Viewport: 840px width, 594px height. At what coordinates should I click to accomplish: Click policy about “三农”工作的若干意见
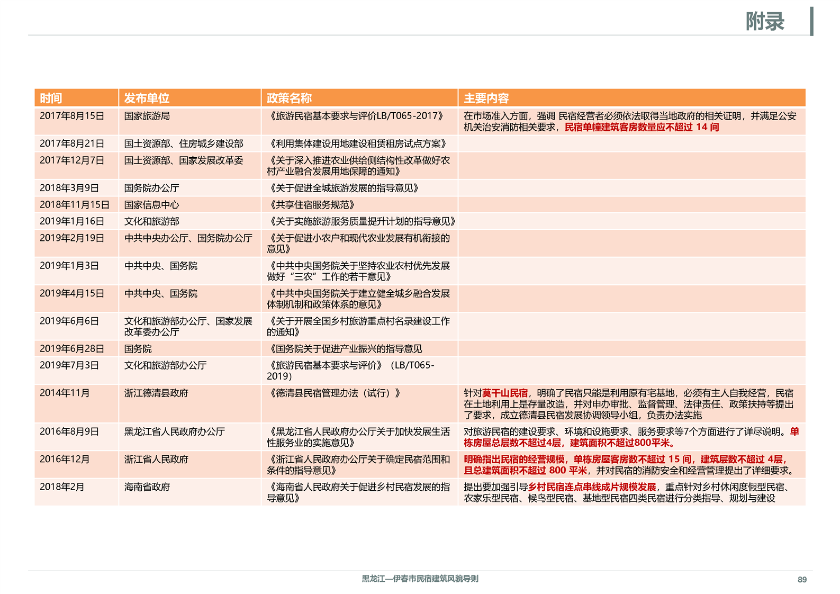[x=358, y=271]
